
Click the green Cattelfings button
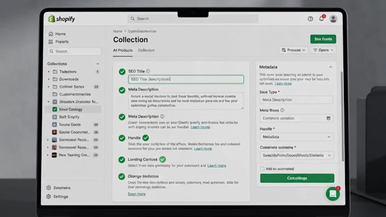pyautogui.click(x=297, y=178)
